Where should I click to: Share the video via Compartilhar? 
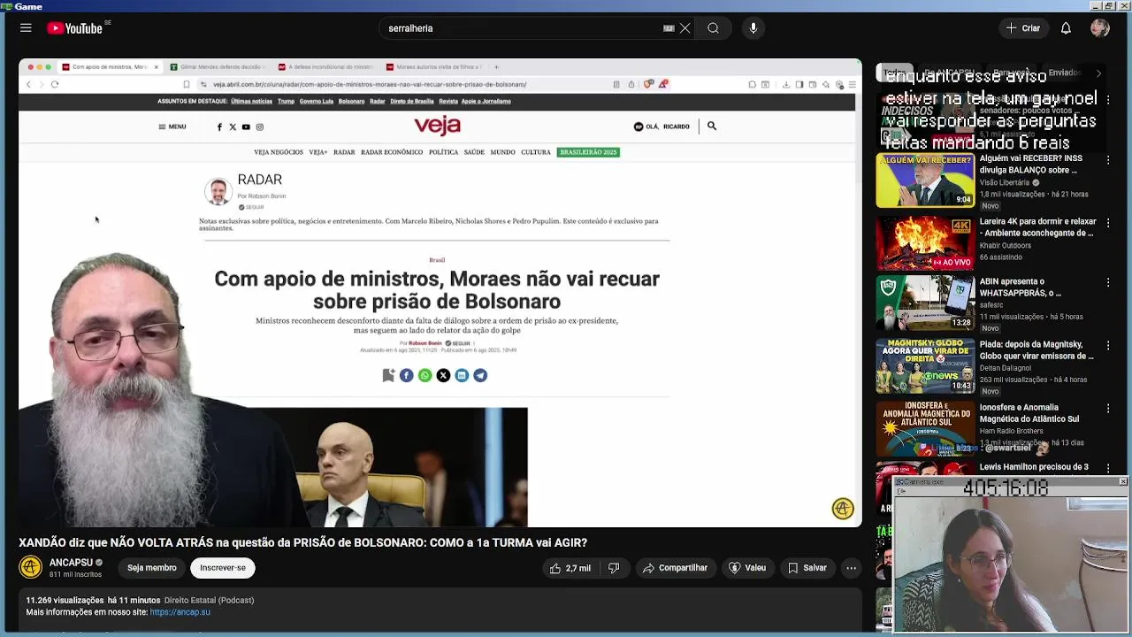(675, 568)
